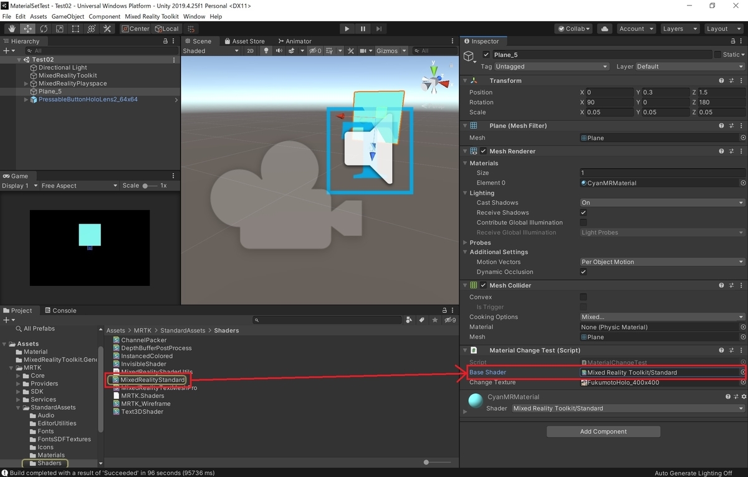The height and width of the screenshot is (477, 748).
Task: Click the Step frame button
Action: pyautogui.click(x=379, y=29)
